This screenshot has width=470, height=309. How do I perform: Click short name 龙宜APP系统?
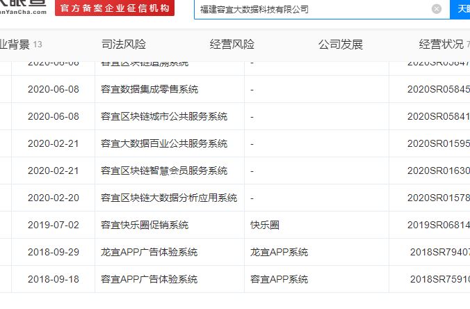[x=279, y=252]
